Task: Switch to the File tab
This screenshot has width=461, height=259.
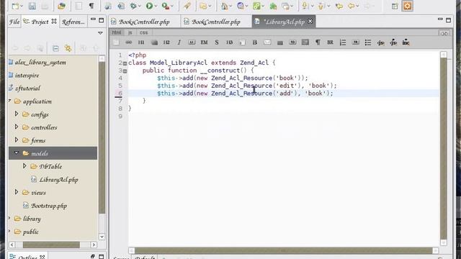Action: coord(14,22)
